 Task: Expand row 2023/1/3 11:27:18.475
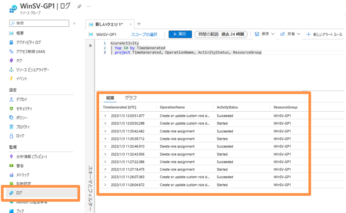click(x=105, y=170)
